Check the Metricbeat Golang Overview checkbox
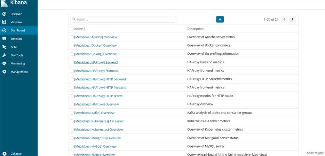Image resolution: width=325 pixels, height=156 pixels. pos(72,54)
